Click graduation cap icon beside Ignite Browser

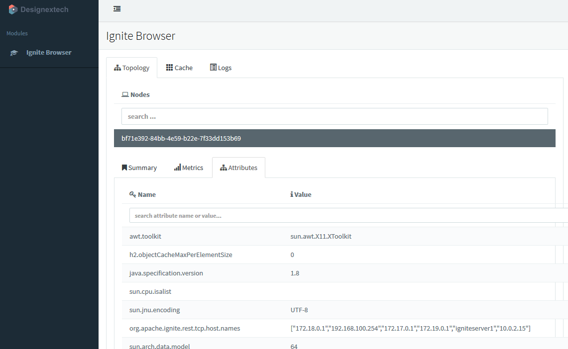[x=14, y=53]
